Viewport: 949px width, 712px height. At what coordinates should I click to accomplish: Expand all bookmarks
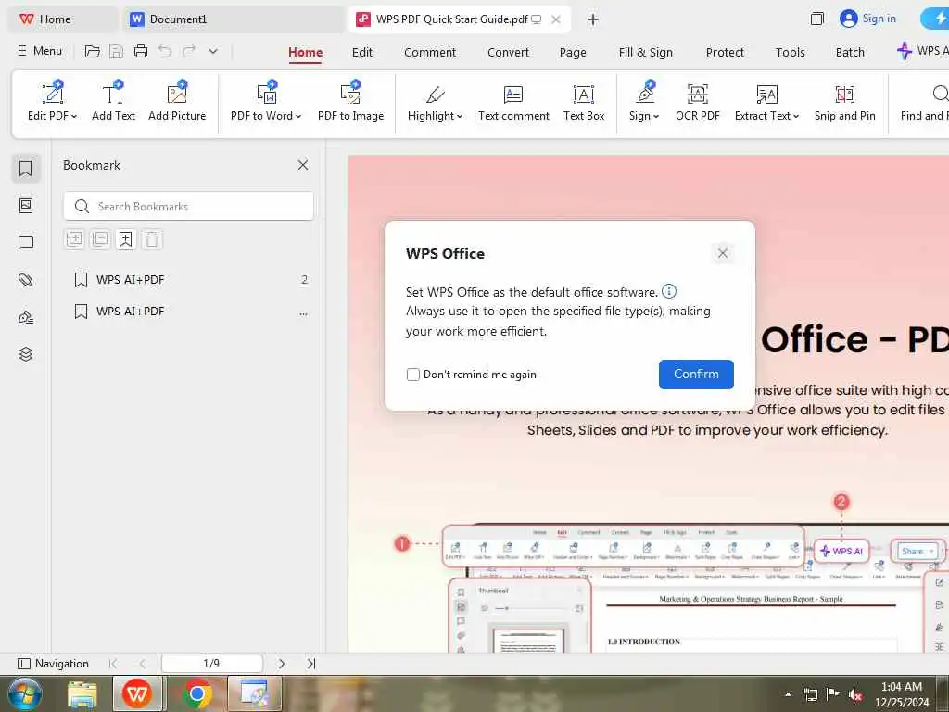coord(74,239)
